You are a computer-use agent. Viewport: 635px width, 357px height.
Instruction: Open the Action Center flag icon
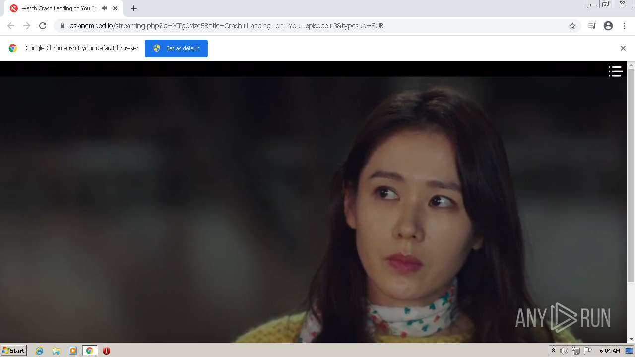(588, 351)
